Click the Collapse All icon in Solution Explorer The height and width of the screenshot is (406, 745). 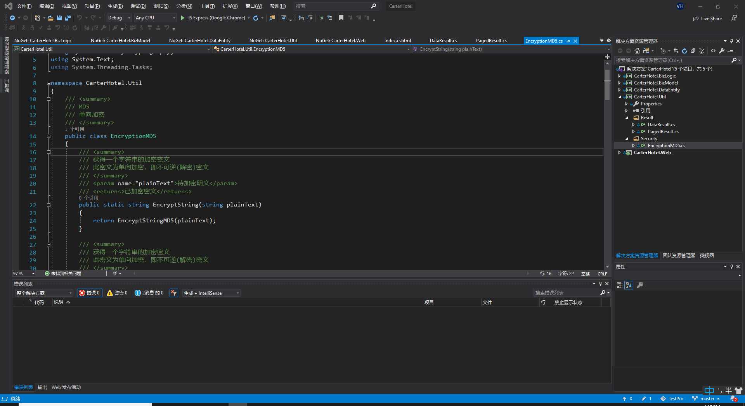(x=693, y=51)
